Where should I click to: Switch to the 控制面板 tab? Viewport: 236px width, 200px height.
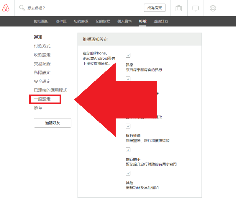(x=41, y=21)
